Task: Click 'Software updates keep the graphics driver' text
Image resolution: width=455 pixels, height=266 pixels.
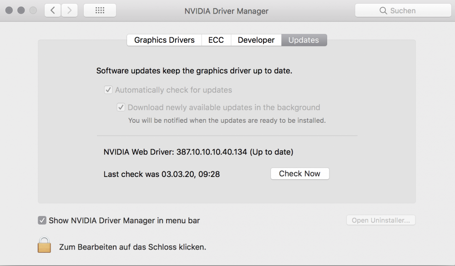Action: (194, 71)
